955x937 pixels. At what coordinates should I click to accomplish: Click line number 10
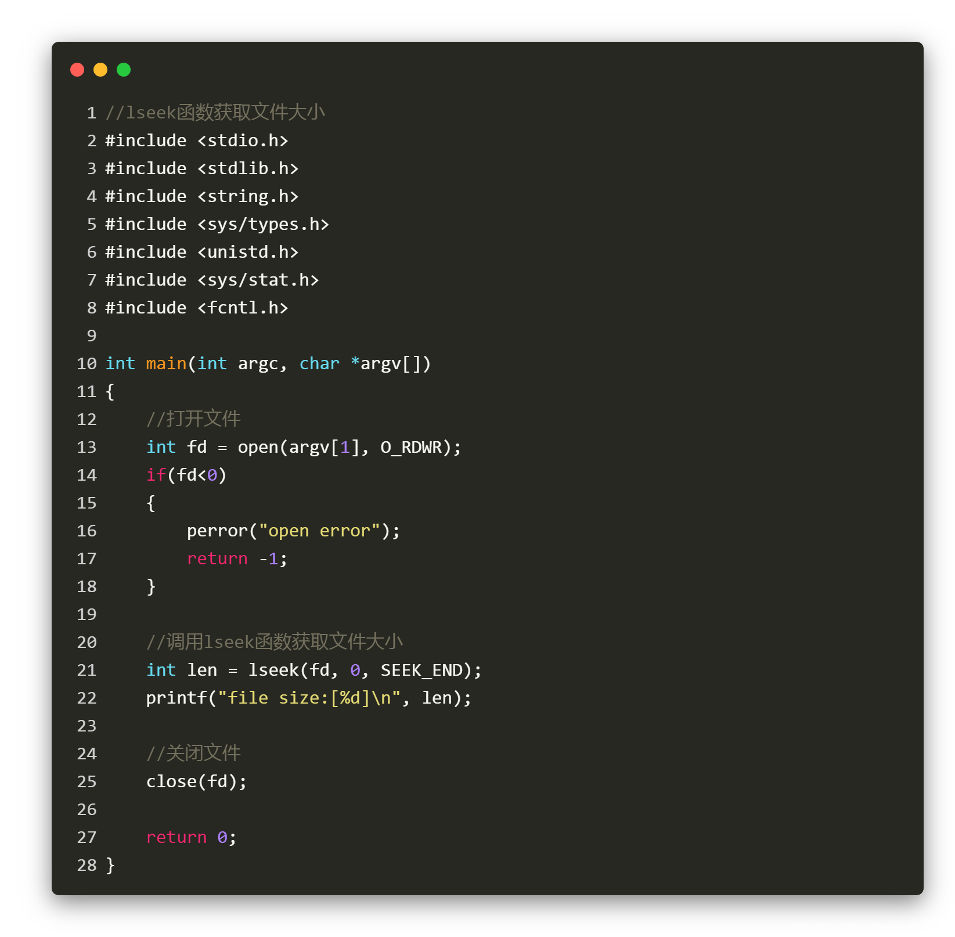pyautogui.click(x=87, y=363)
